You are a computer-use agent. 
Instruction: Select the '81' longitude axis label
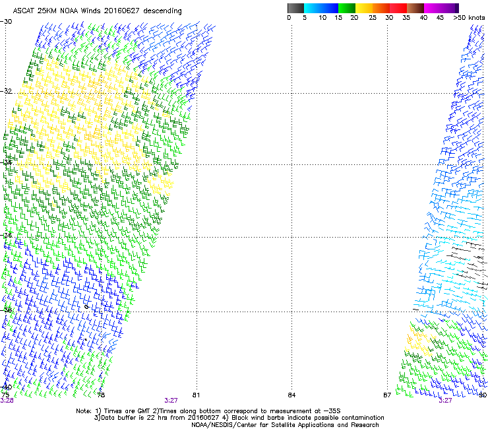196,395
